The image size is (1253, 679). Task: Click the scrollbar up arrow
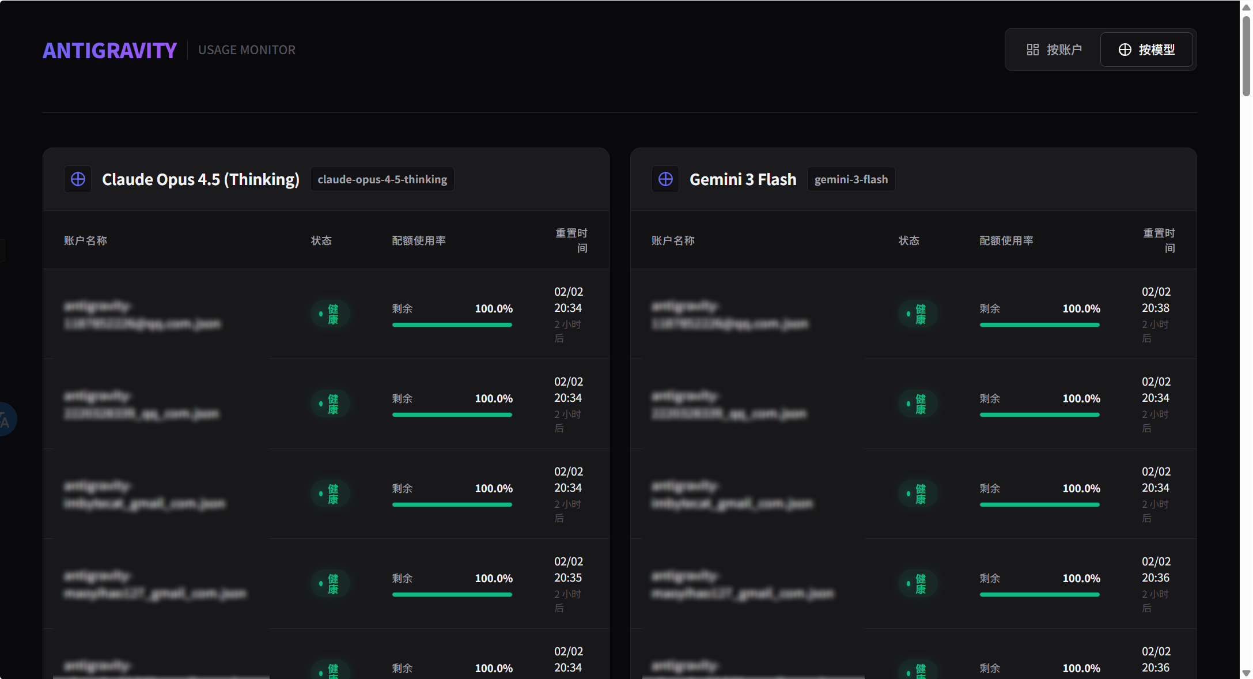(1246, 7)
